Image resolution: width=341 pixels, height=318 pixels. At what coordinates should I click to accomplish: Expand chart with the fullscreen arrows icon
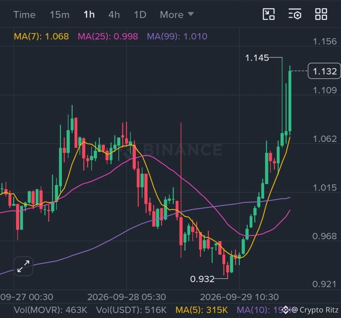pos(23,266)
